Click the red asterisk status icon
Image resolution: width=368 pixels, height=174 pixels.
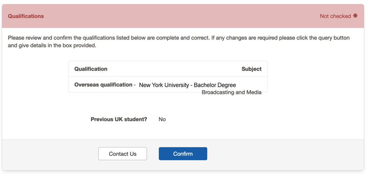pyautogui.click(x=355, y=16)
